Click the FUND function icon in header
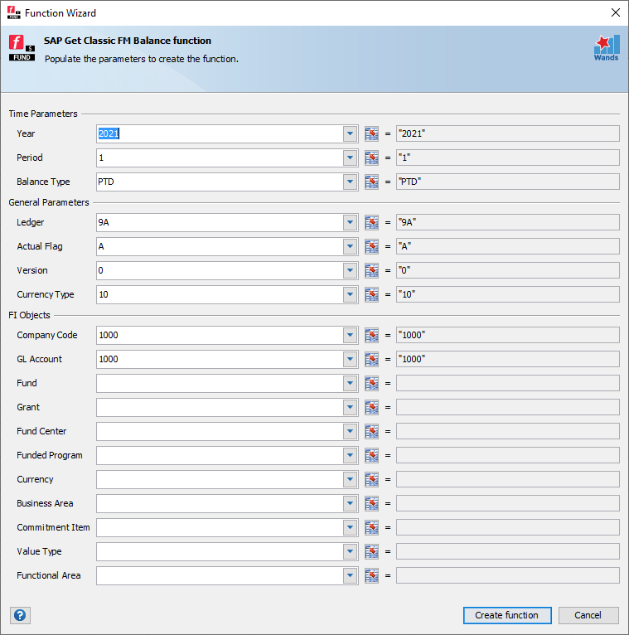 (22, 48)
